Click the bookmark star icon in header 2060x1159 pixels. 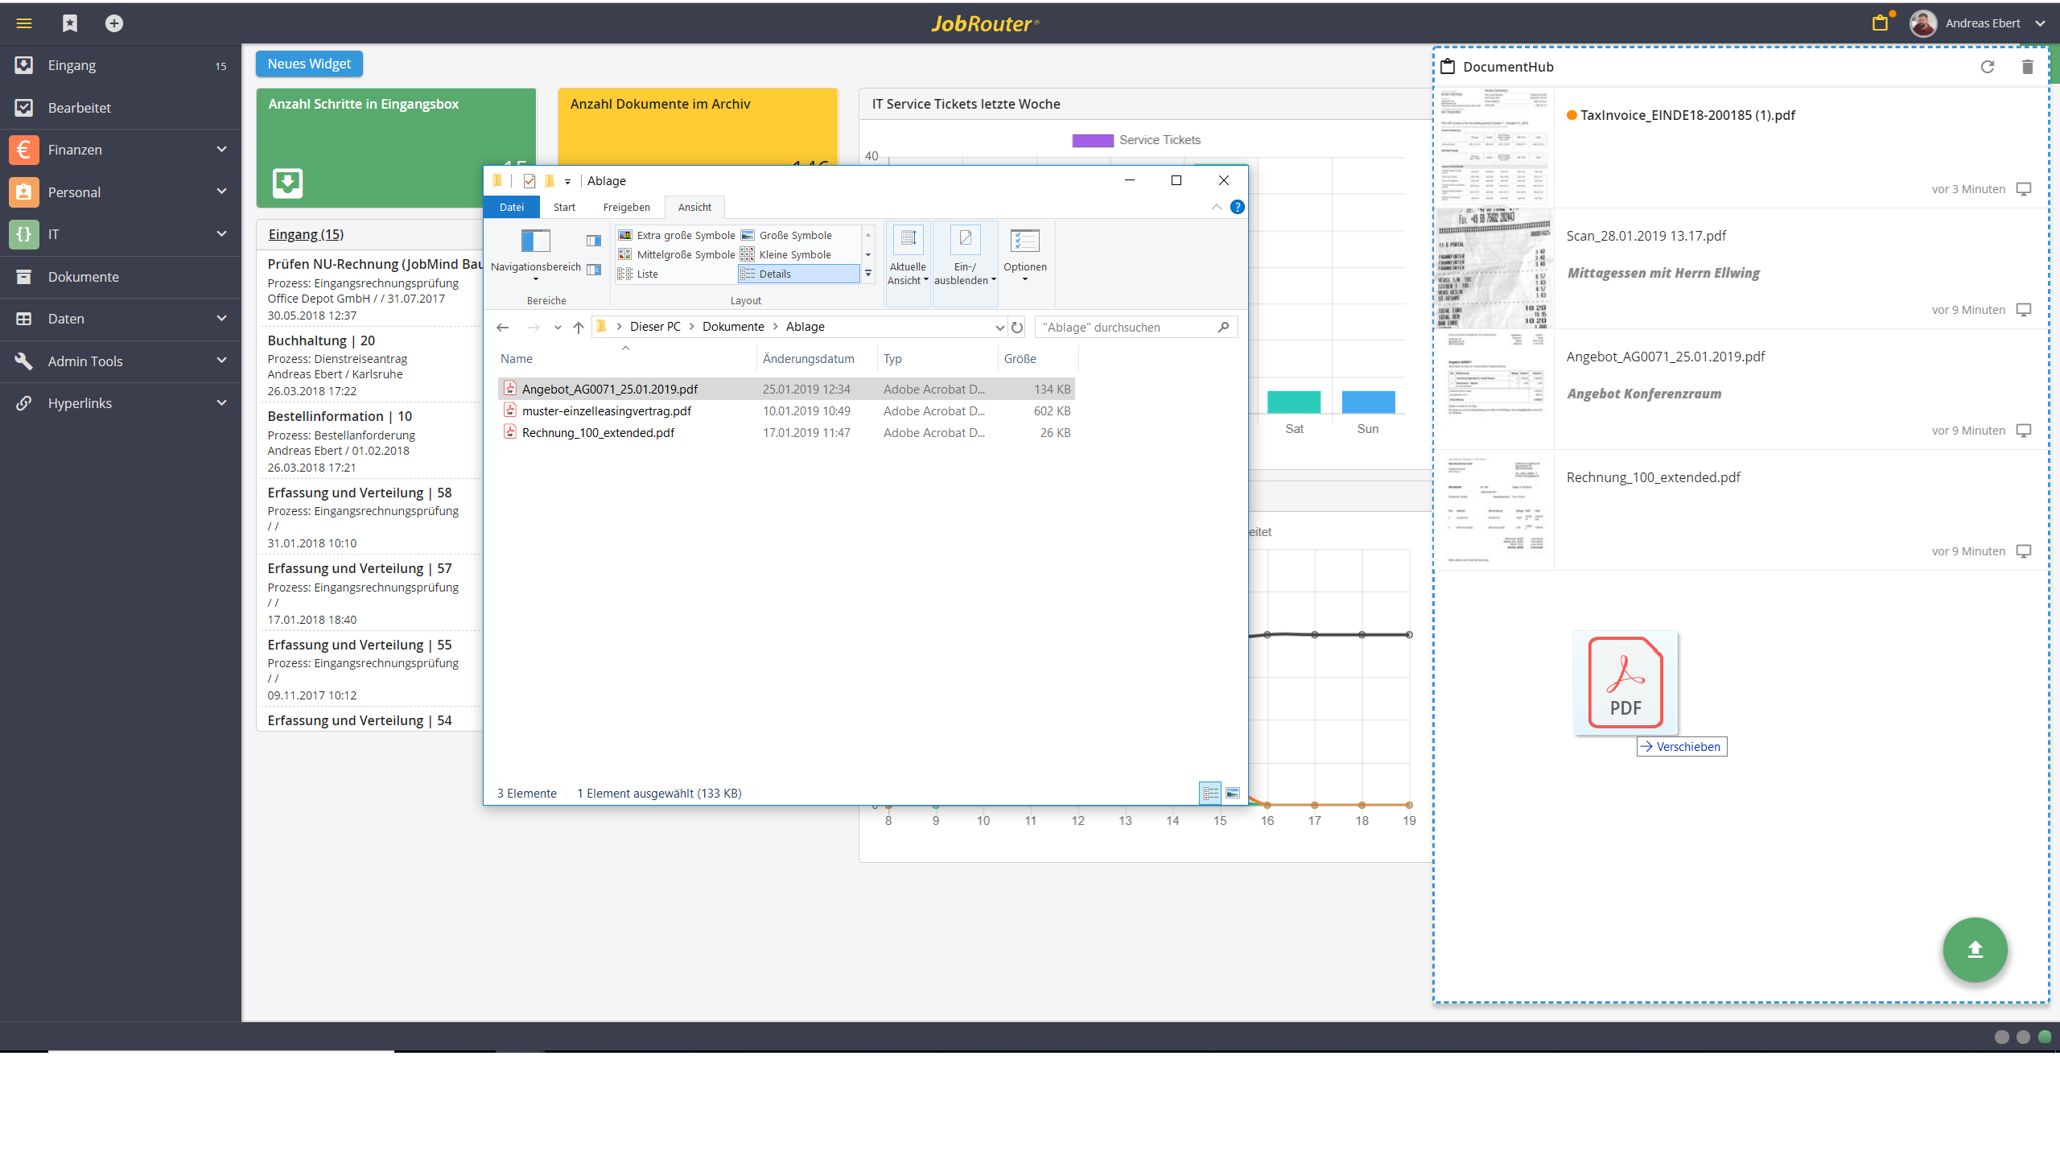(x=70, y=23)
